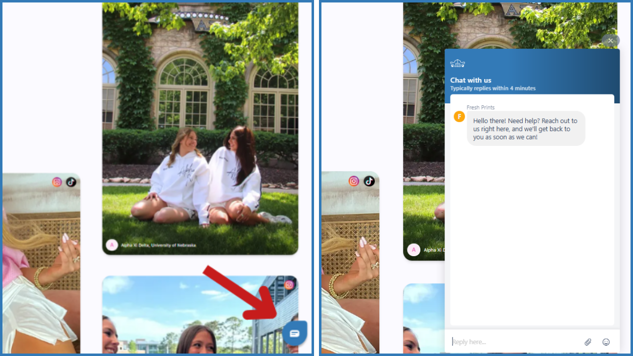
Task: Click the pink A avatar next to chat window
Action: [413, 250]
